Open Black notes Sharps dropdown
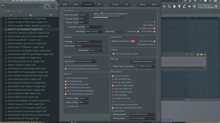 pyautogui.click(x=96, y=50)
